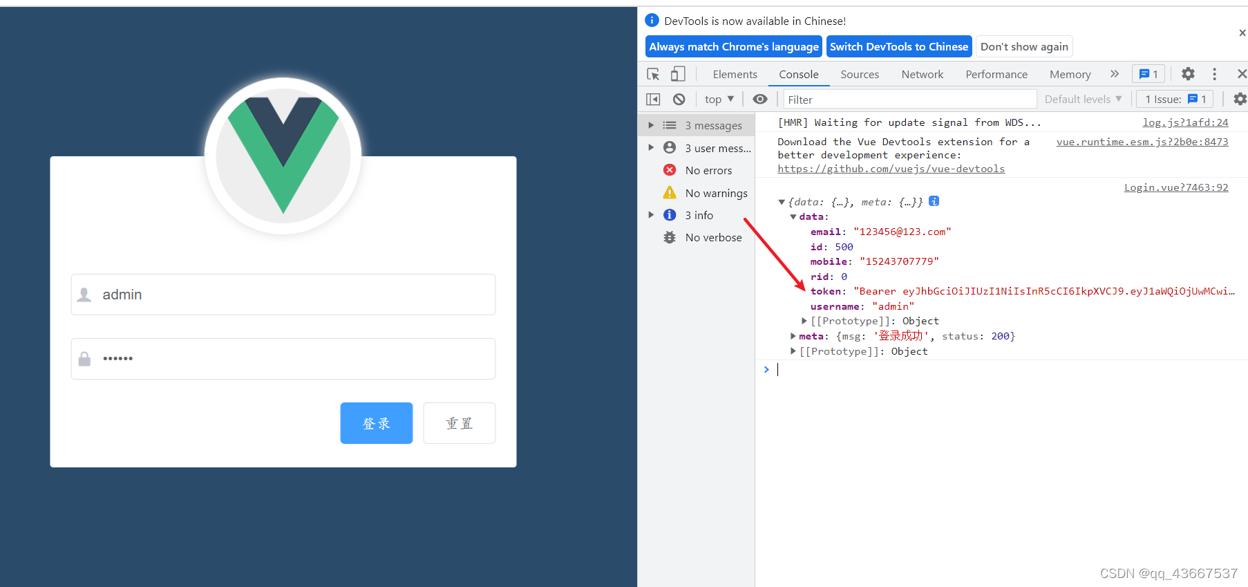Screen dimensions: 1248x587
Task: Click the username value "admin" in console
Action: (894, 306)
